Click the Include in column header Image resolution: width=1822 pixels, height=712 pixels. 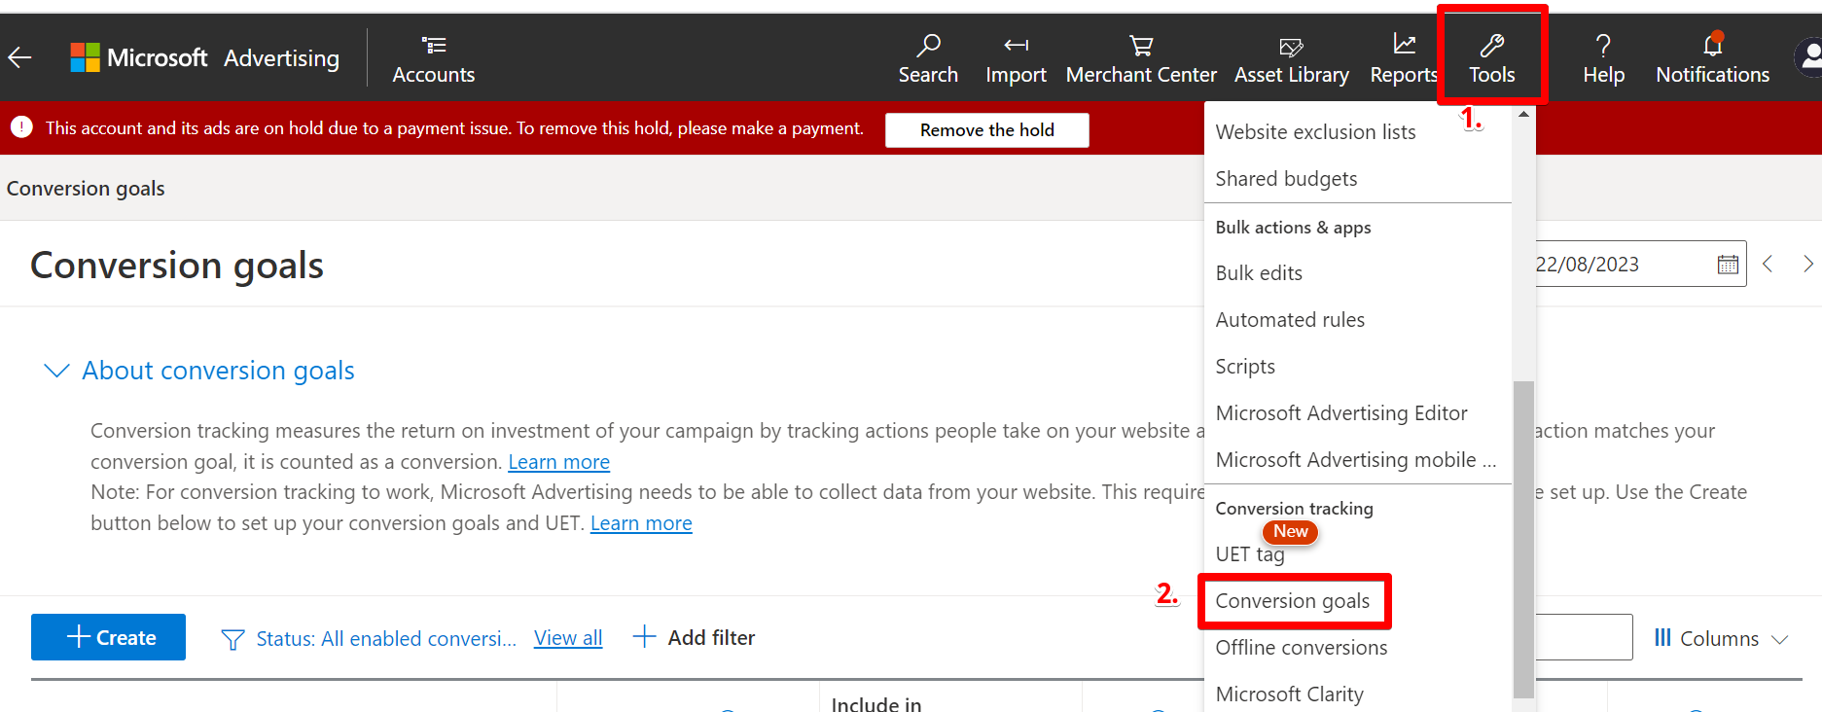(x=876, y=703)
